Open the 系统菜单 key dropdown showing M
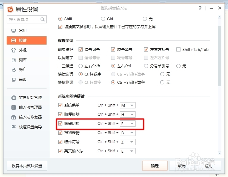The height and width of the screenshot is (177, 228). click(x=128, y=105)
